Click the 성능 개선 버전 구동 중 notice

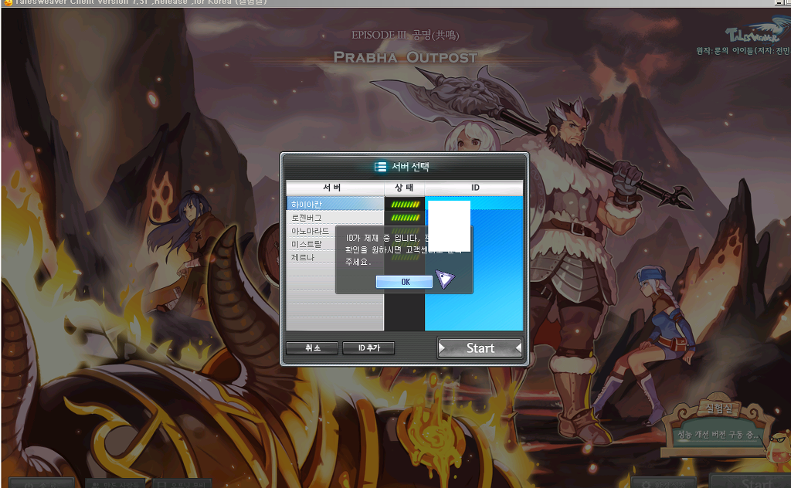pos(717,434)
